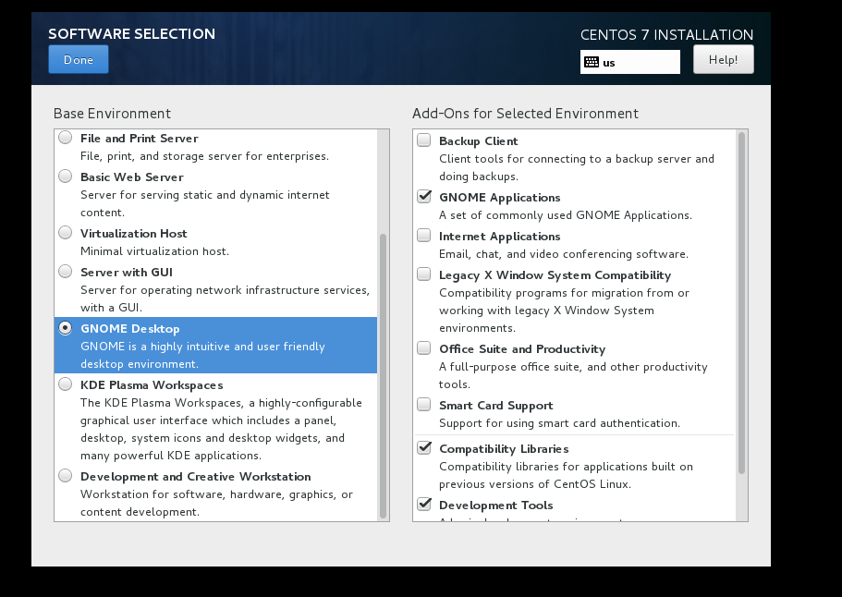Enable Office Suite and Productivity add-on
This screenshot has height=597, width=842.
[x=424, y=348]
